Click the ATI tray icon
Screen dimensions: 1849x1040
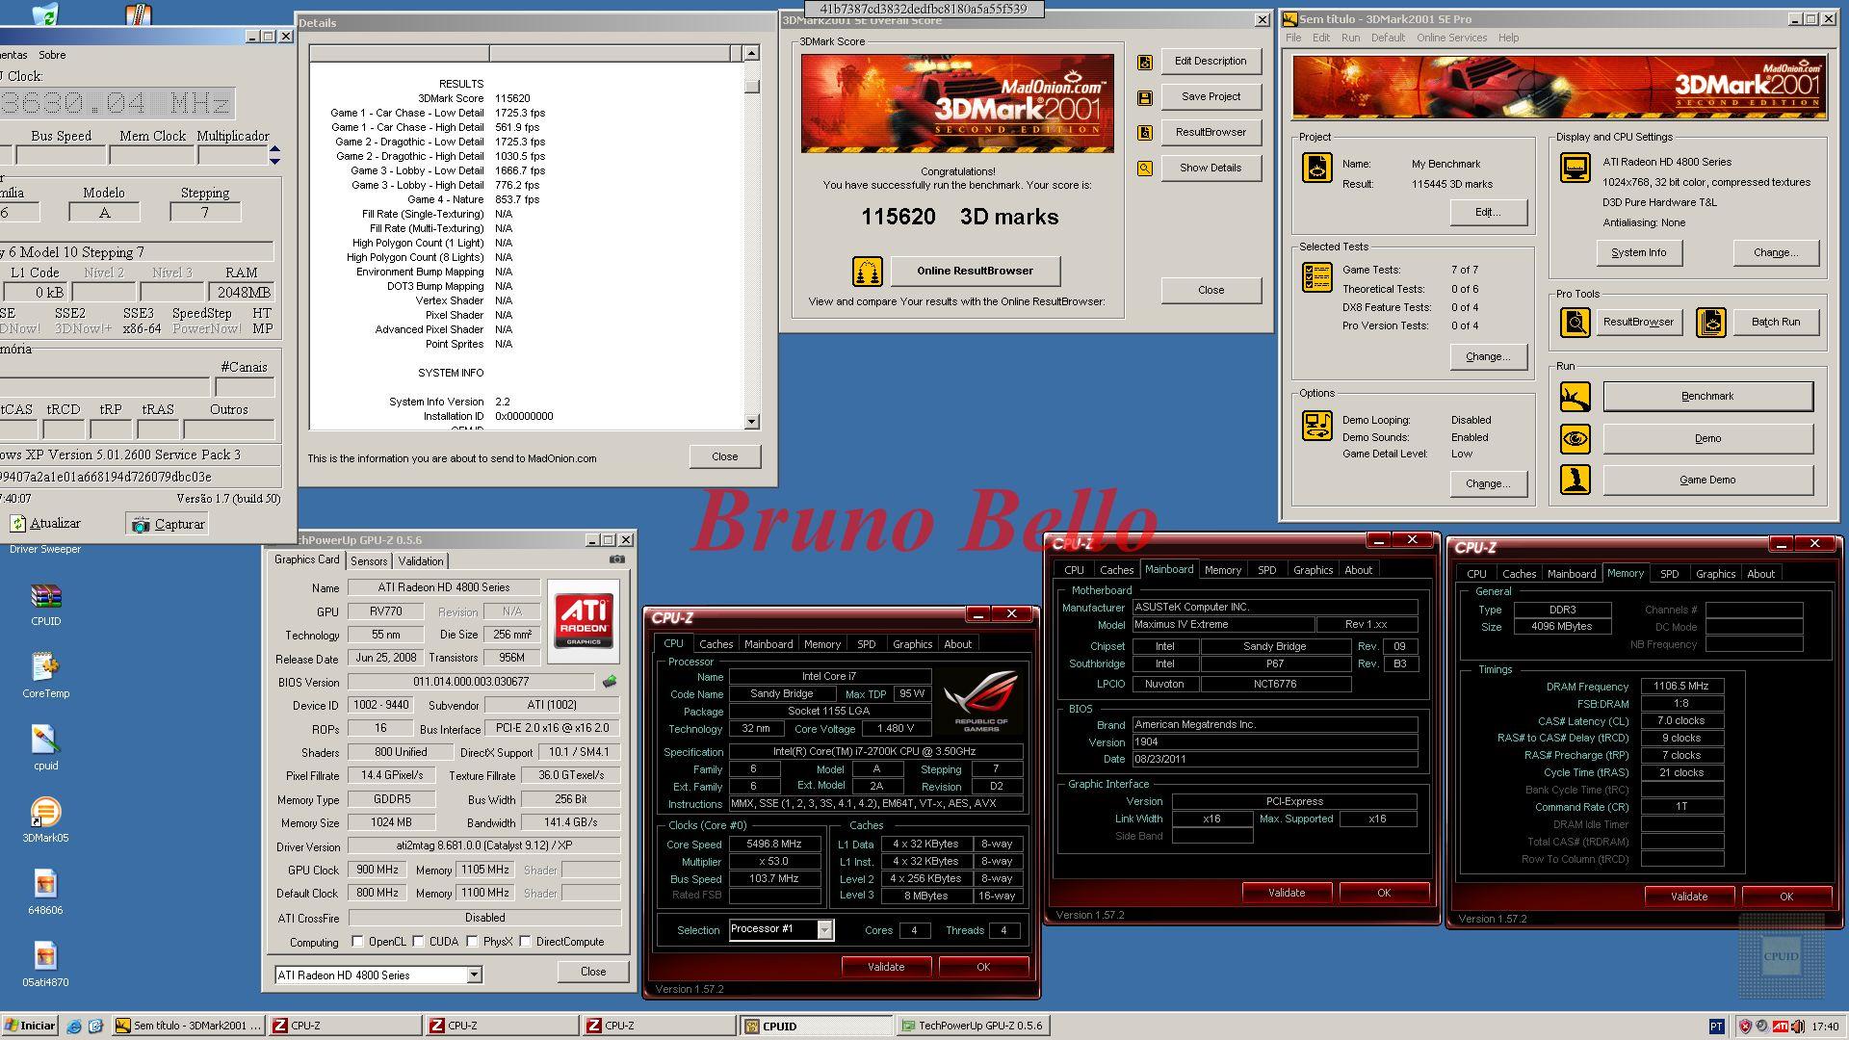[1781, 1027]
